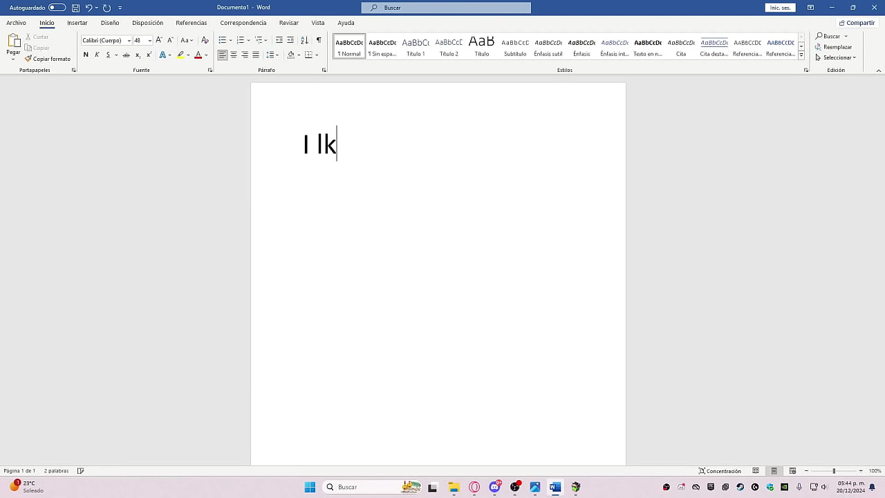Increase indent of the paragraph
The image size is (885, 498).
coord(290,40)
